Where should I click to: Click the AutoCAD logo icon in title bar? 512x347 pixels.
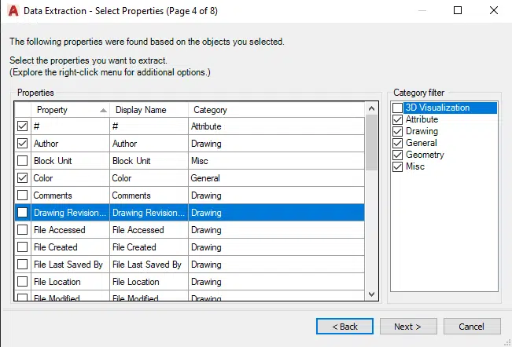tap(13, 11)
